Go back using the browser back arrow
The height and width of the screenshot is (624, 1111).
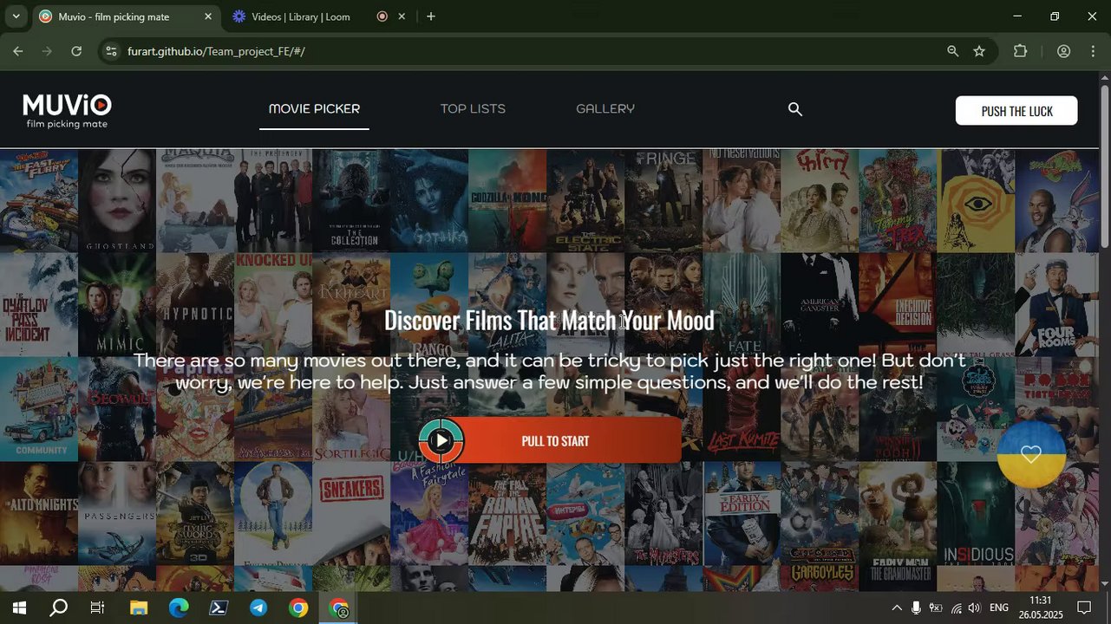[17, 51]
